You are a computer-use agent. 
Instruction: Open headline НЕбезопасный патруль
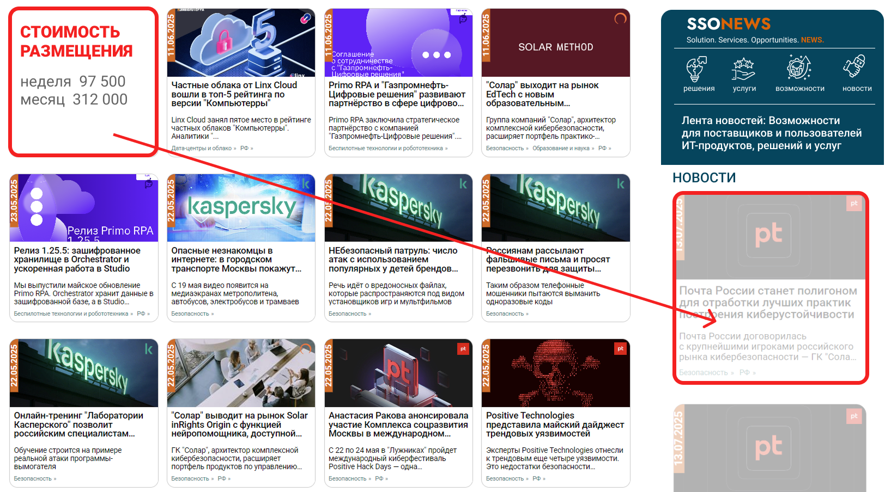click(x=393, y=260)
